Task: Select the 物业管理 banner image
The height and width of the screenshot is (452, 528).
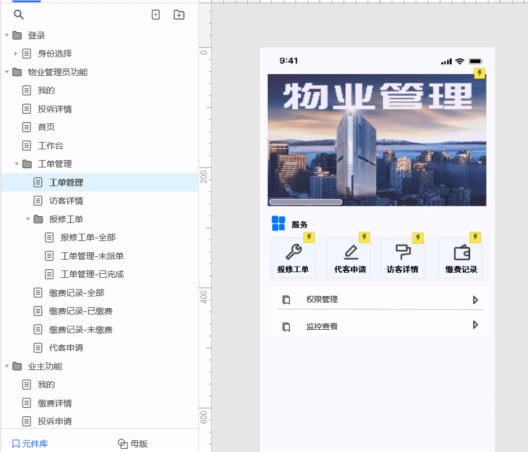Action: click(x=377, y=140)
